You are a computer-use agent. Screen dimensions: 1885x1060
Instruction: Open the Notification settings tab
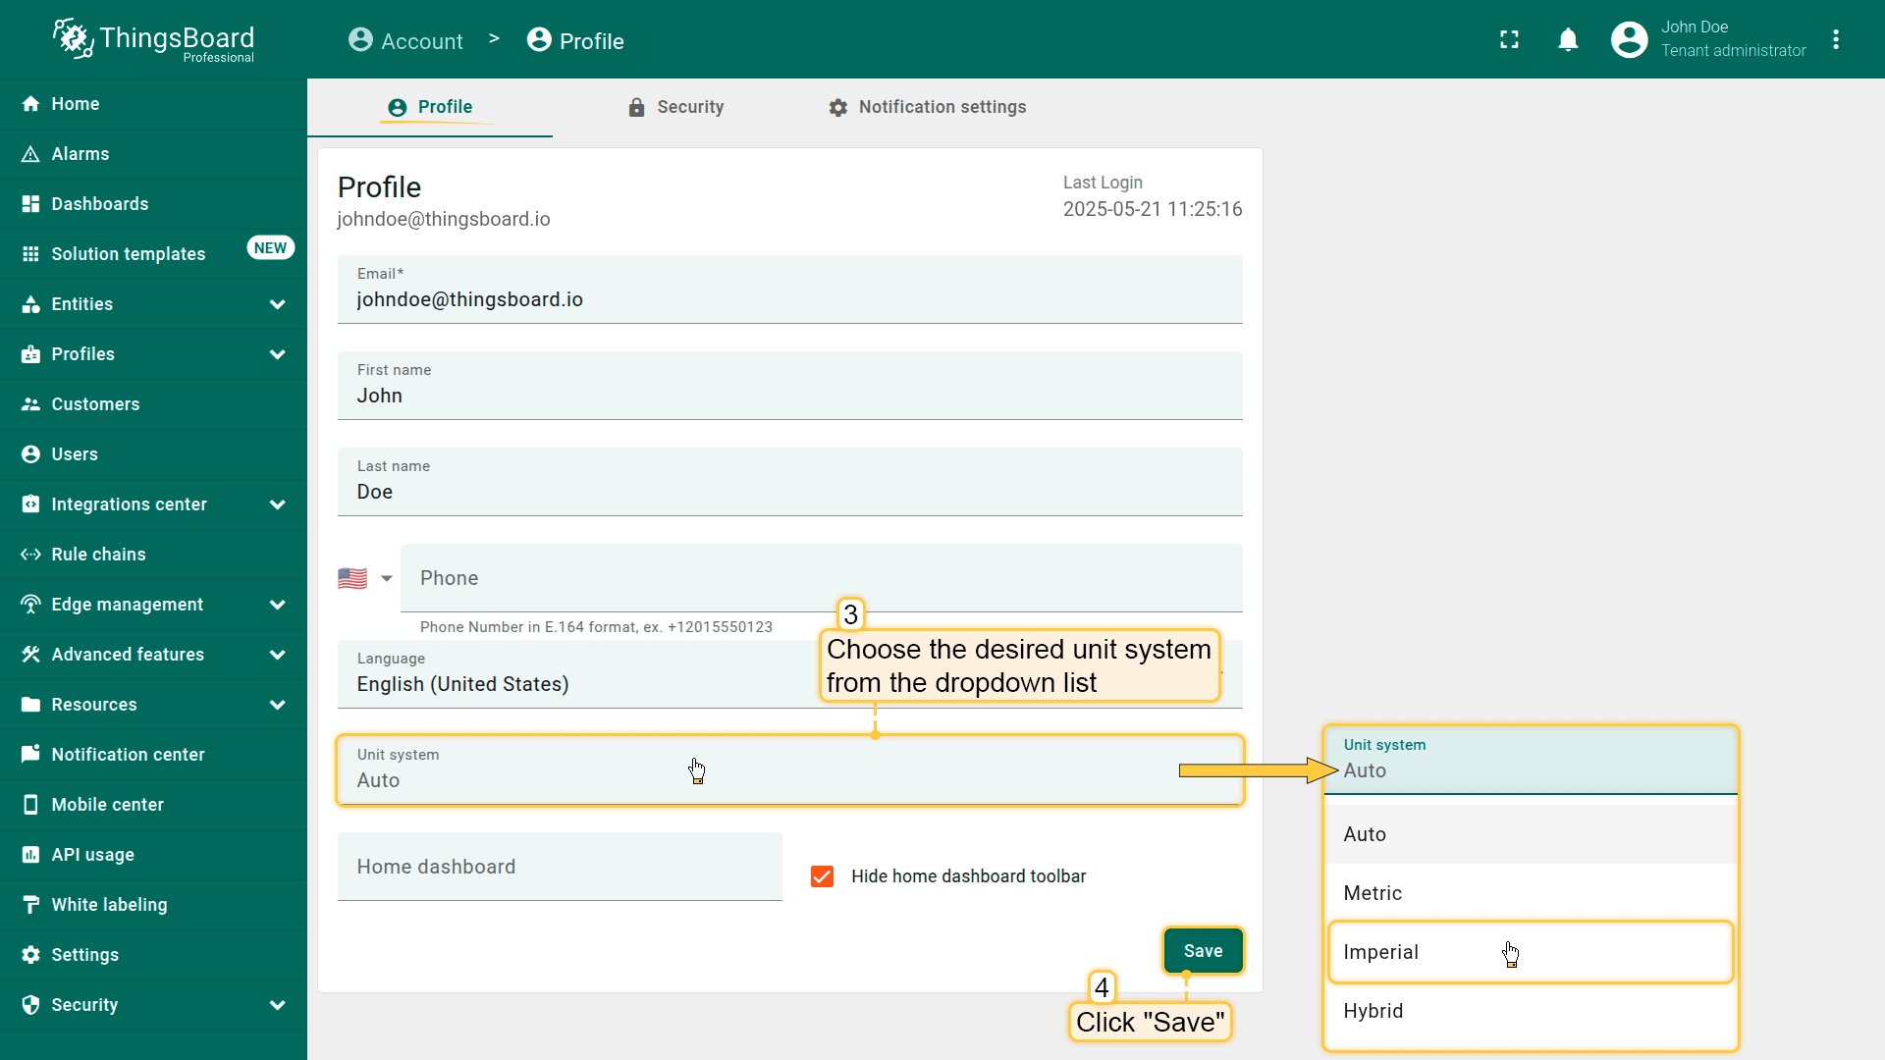coord(927,107)
